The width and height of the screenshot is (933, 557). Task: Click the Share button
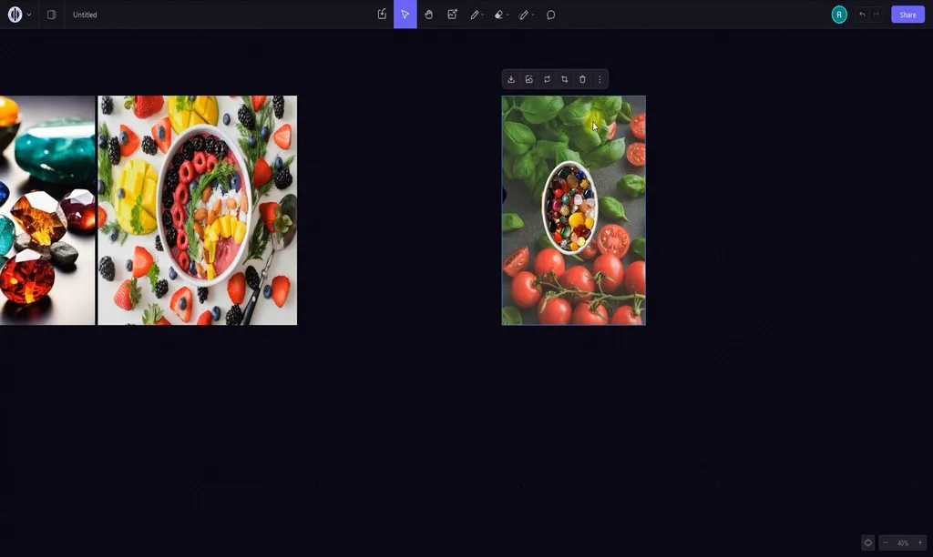click(x=907, y=15)
